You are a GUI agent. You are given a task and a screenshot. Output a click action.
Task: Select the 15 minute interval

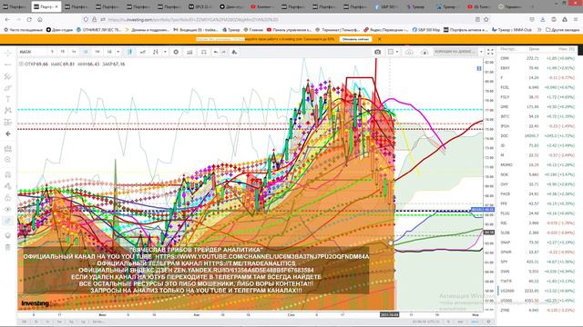(x=63, y=52)
